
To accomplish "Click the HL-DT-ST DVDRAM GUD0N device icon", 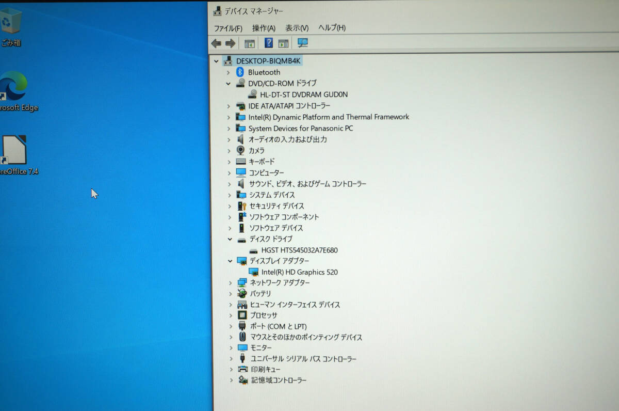I will [x=253, y=94].
